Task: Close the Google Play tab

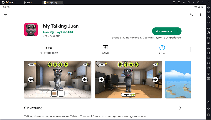Action: [x=61, y=2]
